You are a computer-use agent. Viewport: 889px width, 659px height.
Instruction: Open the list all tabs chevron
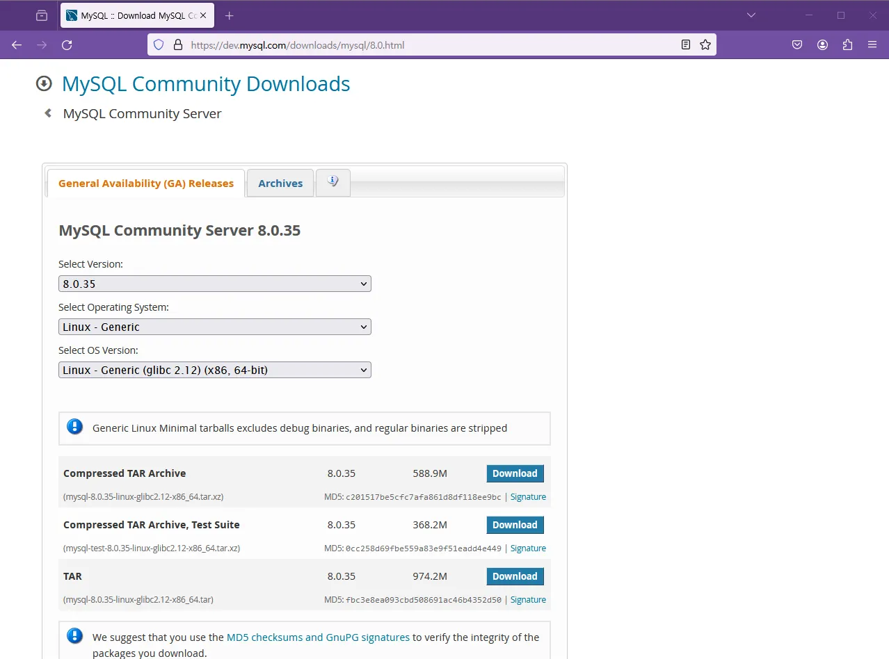(x=751, y=15)
